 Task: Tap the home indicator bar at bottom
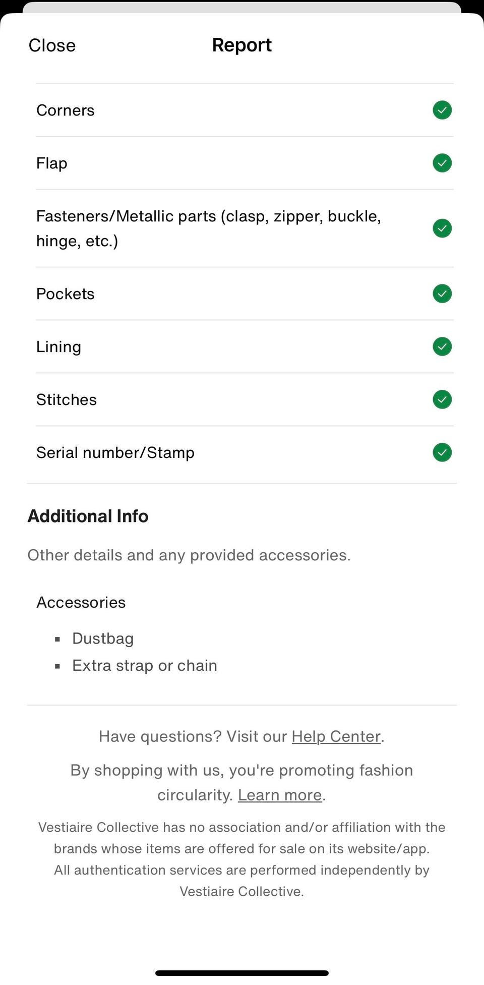tap(242, 973)
